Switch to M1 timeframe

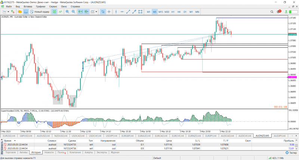(x=148, y=12)
